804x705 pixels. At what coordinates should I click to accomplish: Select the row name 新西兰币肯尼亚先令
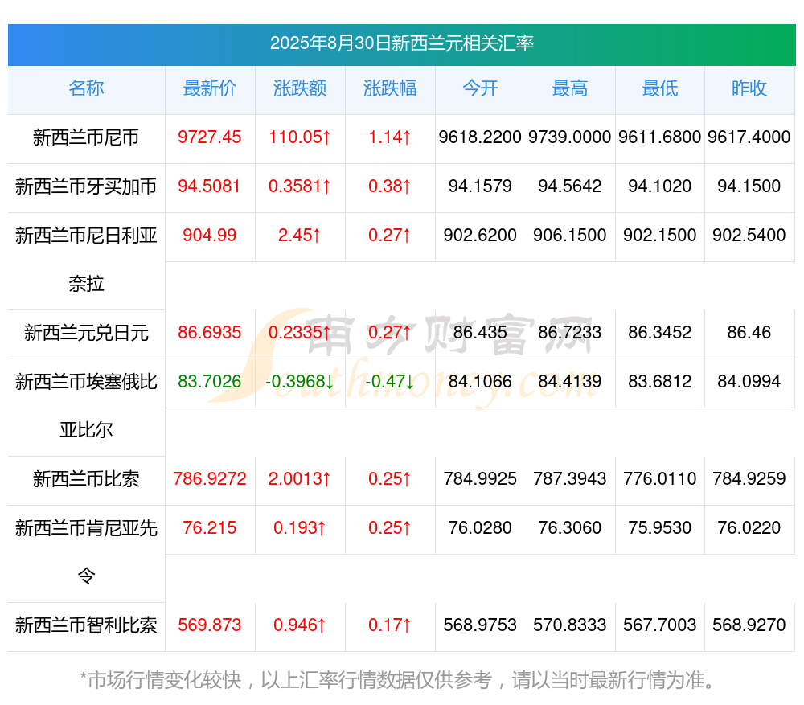[x=86, y=551]
